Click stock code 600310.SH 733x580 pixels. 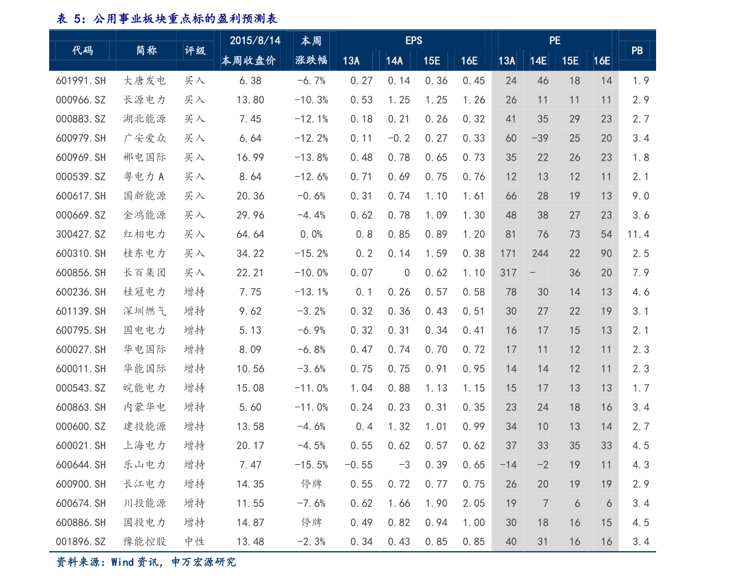[81, 254]
